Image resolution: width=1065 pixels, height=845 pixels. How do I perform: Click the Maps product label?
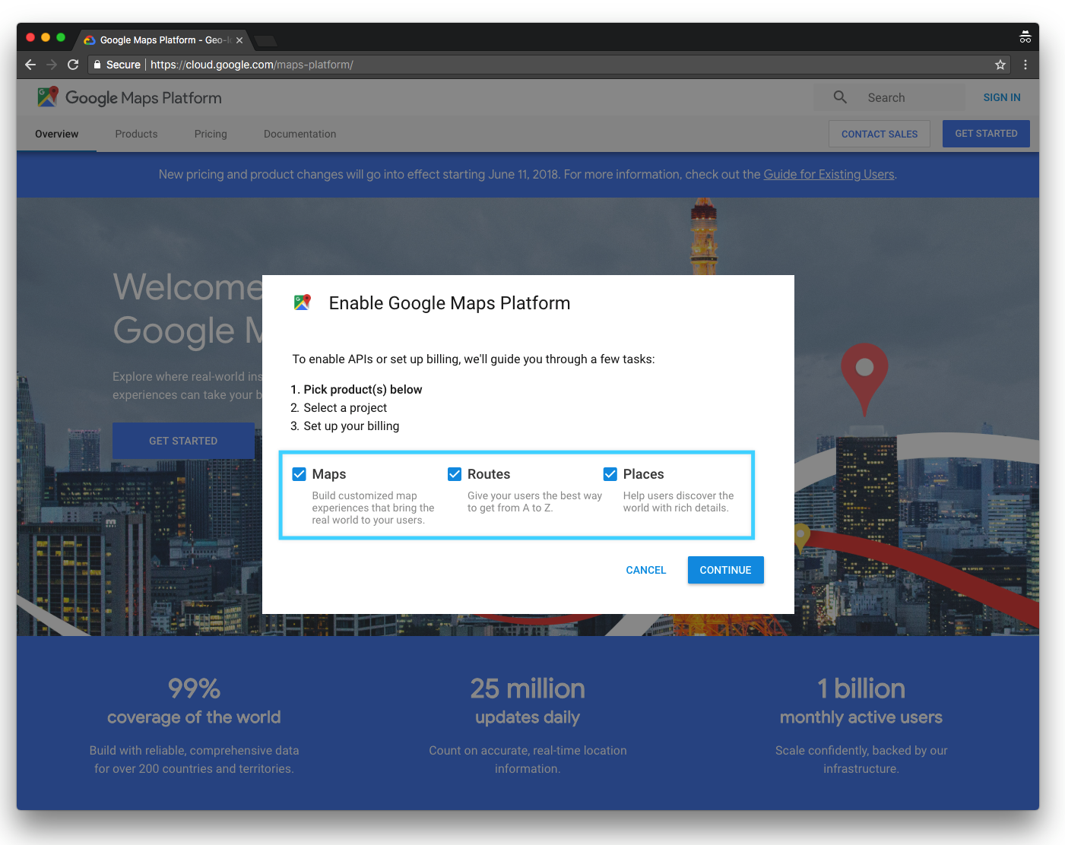(x=329, y=474)
